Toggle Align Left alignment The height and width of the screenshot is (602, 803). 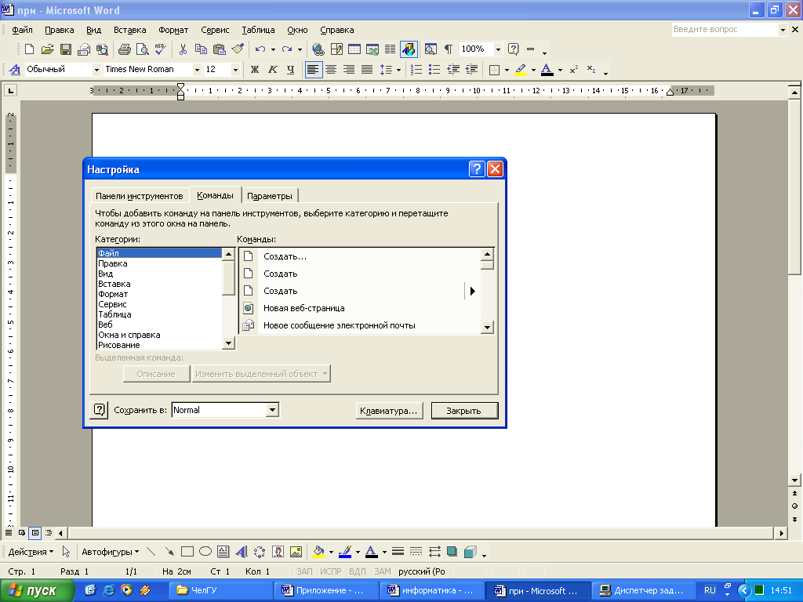pyautogui.click(x=314, y=70)
